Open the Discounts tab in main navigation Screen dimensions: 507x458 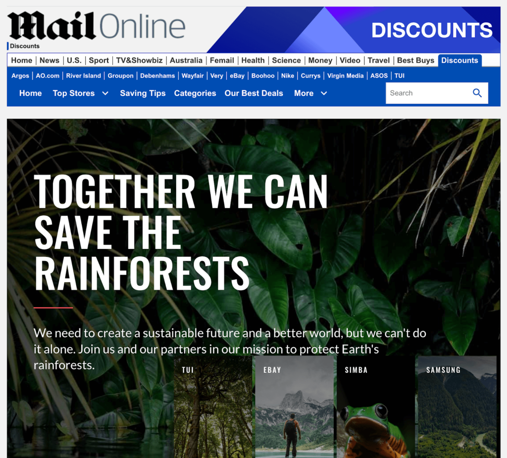[x=459, y=60]
